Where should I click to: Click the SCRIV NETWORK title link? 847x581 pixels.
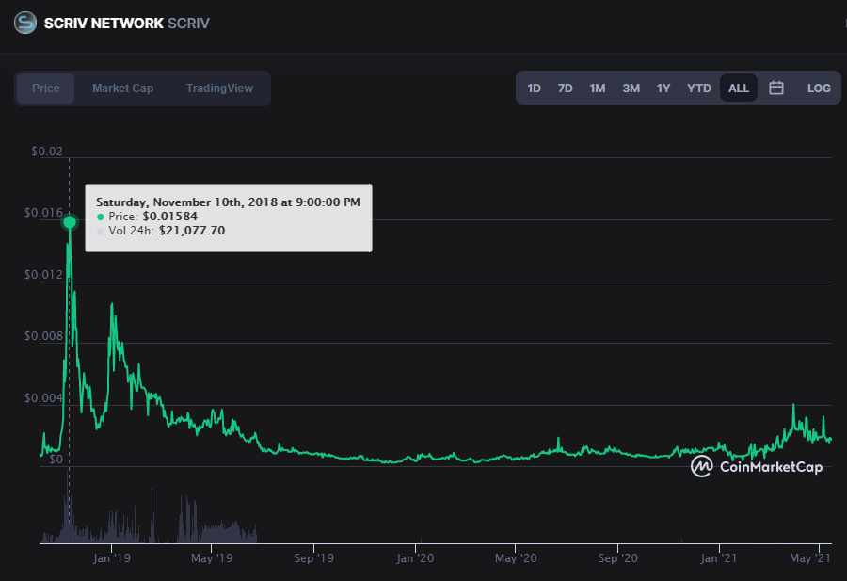tap(102, 23)
